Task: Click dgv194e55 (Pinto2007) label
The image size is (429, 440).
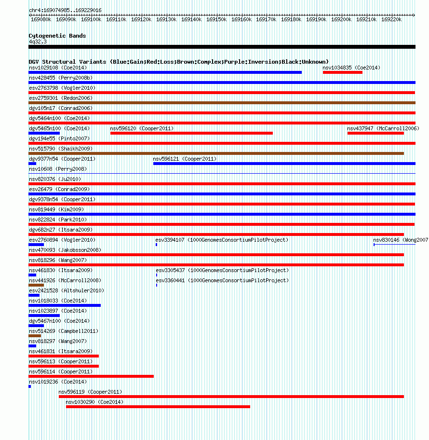Action: [x=59, y=138]
